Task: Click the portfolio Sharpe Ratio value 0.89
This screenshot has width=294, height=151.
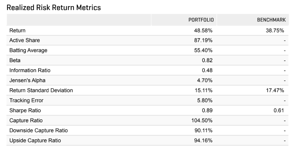Action: [x=207, y=111]
